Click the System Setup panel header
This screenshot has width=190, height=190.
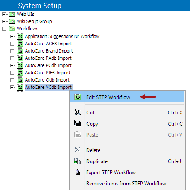(95, 6)
